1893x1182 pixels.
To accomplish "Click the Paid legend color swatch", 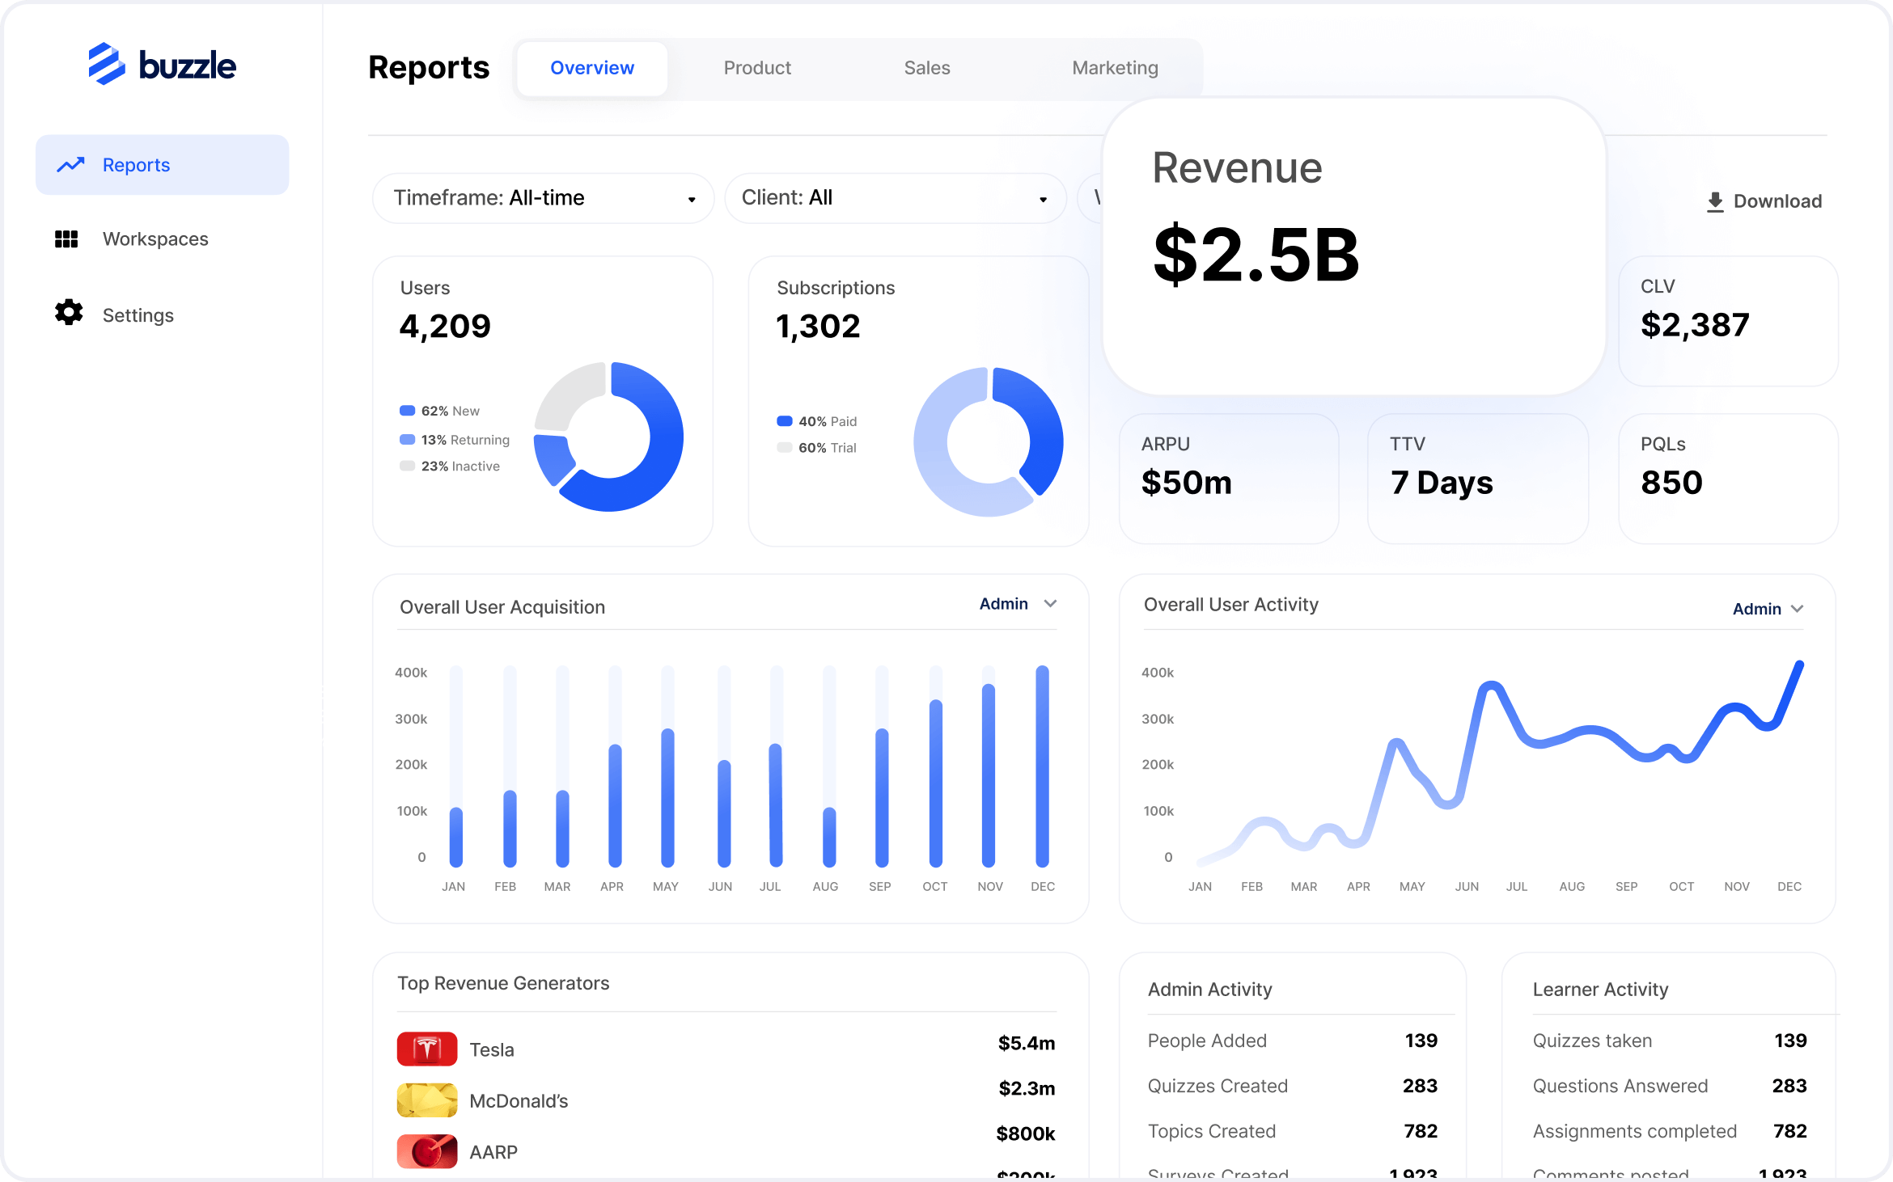I will [x=785, y=421].
